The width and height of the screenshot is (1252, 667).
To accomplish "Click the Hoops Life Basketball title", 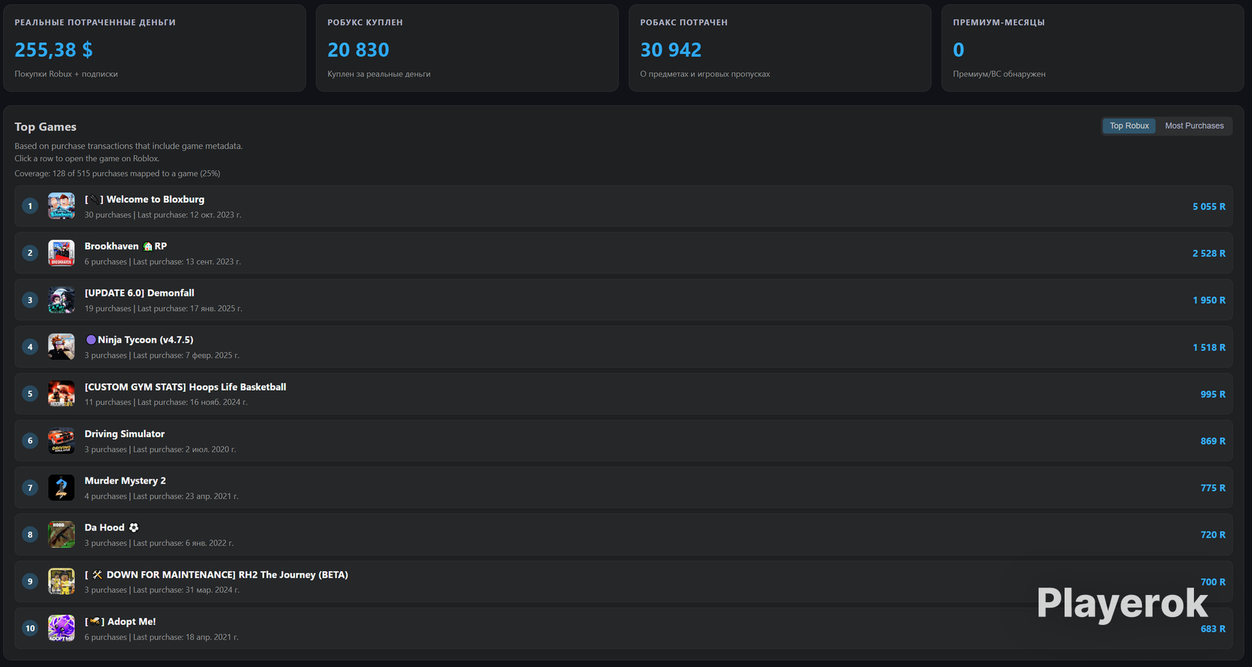I will [x=185, y=387].
